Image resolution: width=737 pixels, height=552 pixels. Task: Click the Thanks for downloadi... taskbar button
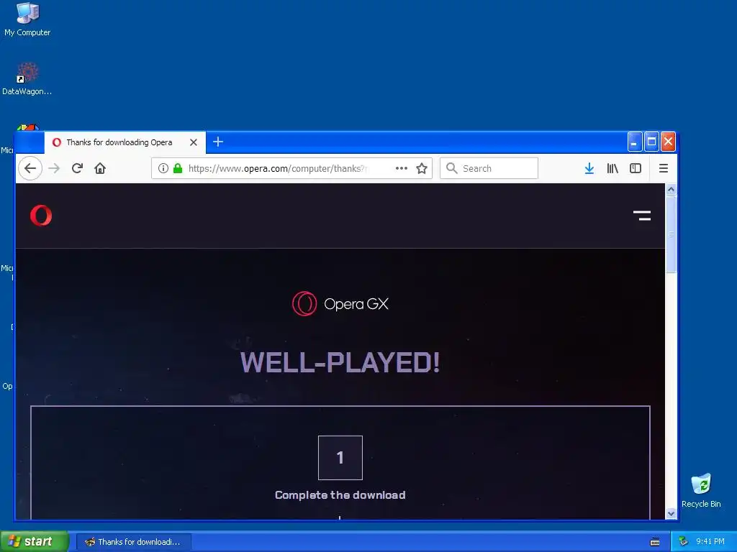click(134, 542)
